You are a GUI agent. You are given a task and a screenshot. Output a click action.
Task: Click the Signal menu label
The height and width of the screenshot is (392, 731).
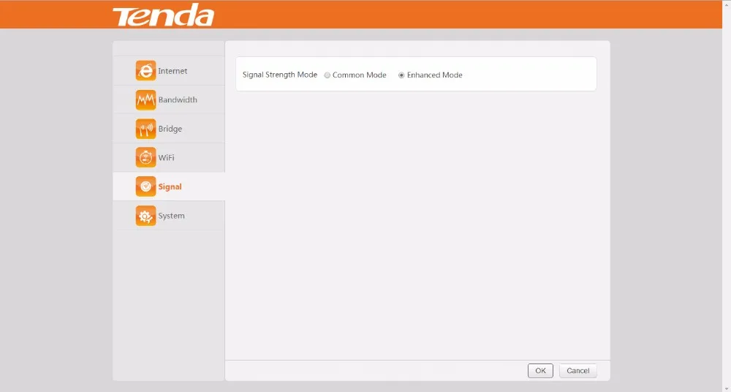(x=170, y=186)
